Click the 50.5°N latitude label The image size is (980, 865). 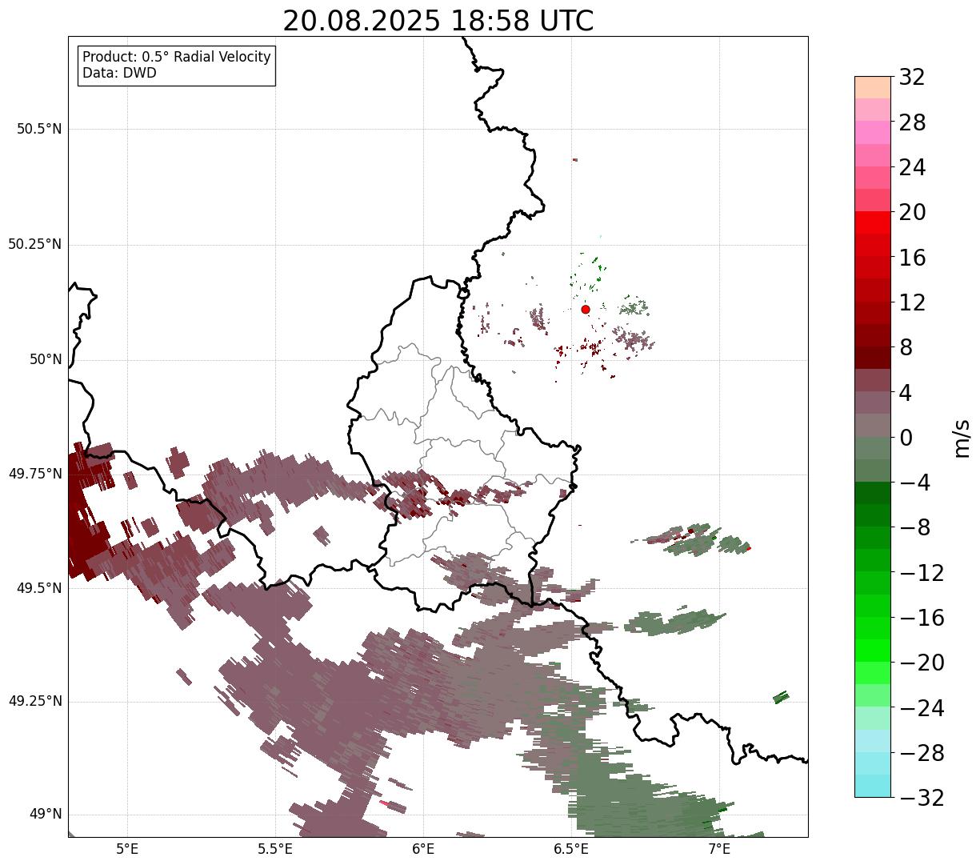click(38, 130)
